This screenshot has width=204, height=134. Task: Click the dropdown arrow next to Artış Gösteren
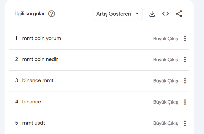pos(137,14)
